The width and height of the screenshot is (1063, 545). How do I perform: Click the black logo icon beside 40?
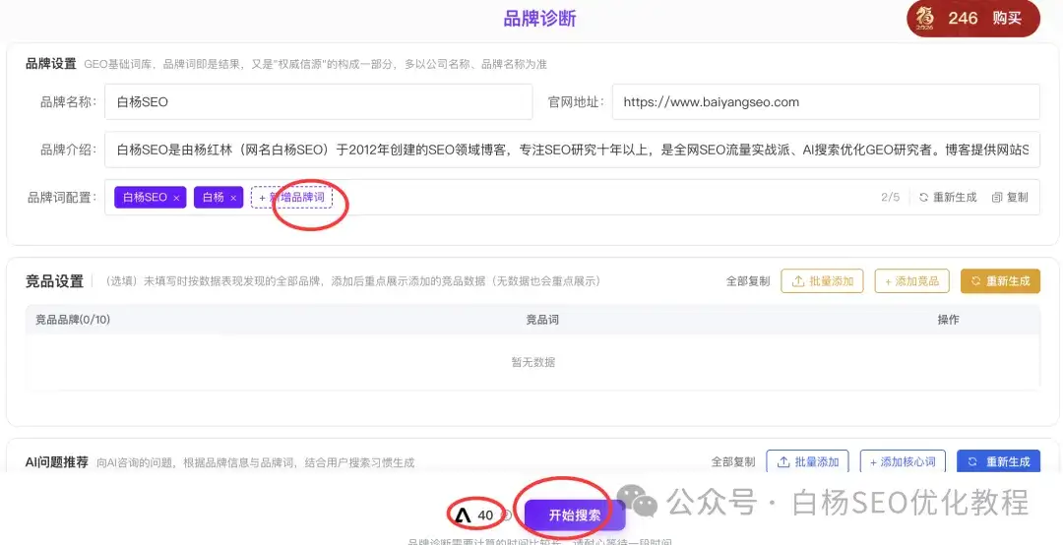click(x=463, y=515)
